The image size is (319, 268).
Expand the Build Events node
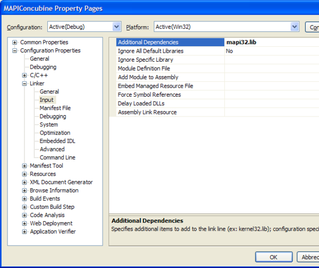tap(24, 199)
